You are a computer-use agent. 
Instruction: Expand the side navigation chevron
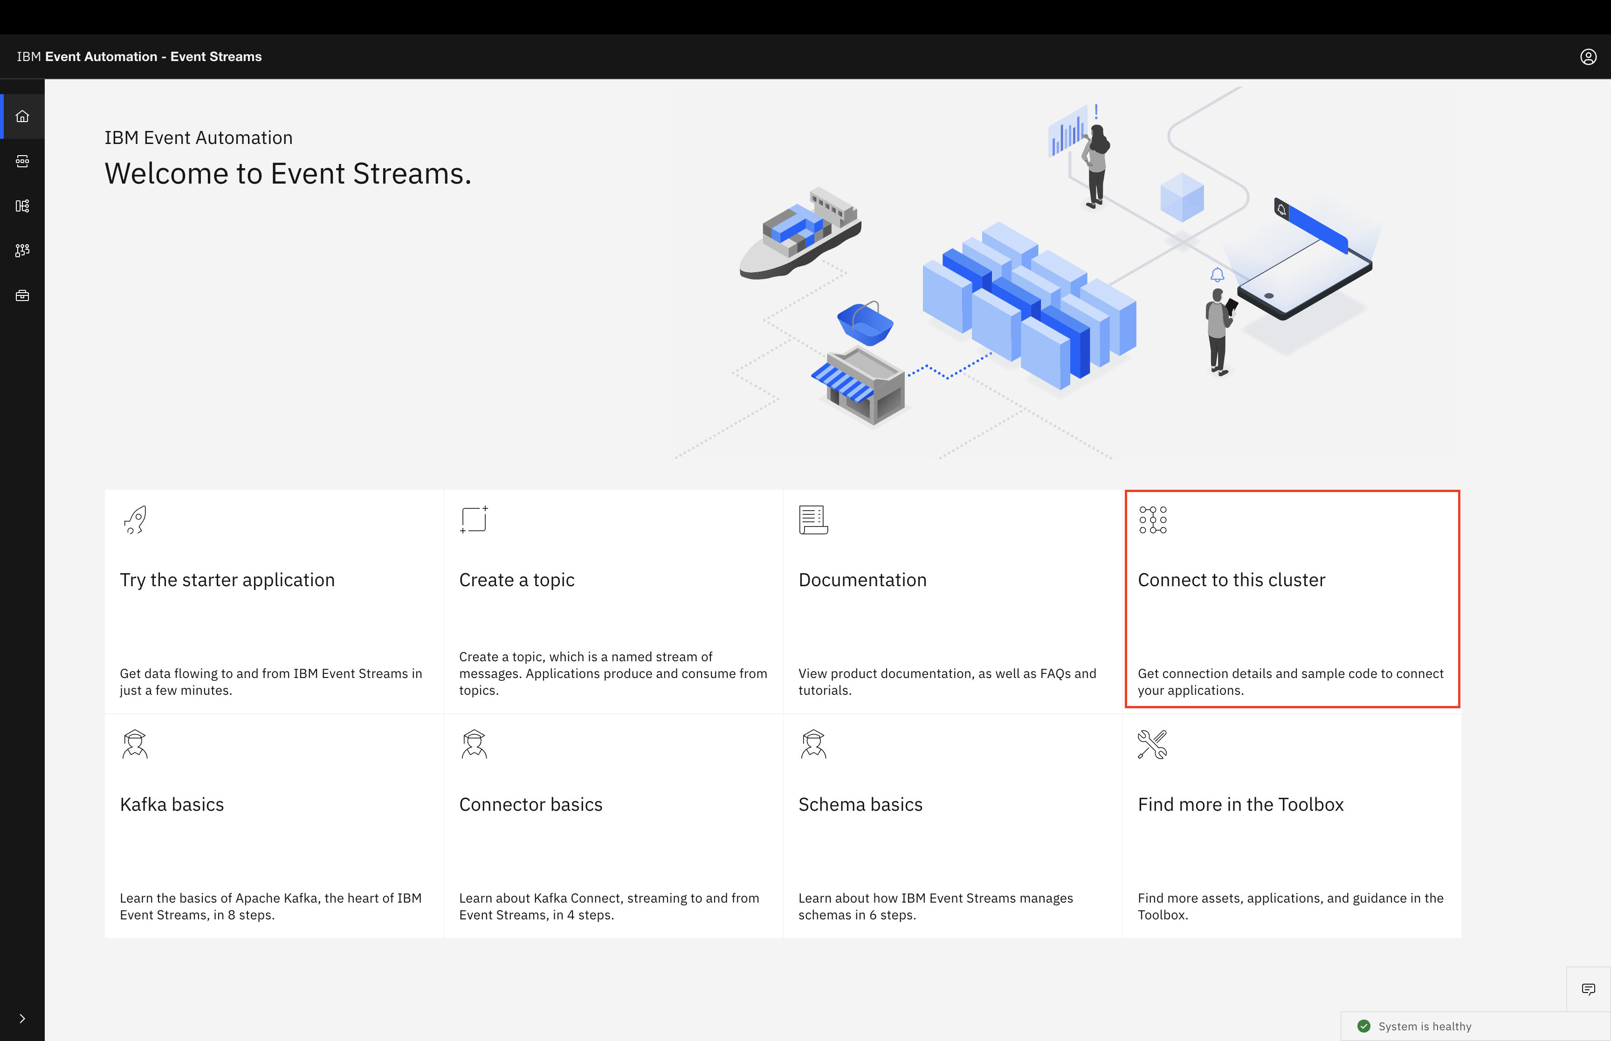(22, 1018)
